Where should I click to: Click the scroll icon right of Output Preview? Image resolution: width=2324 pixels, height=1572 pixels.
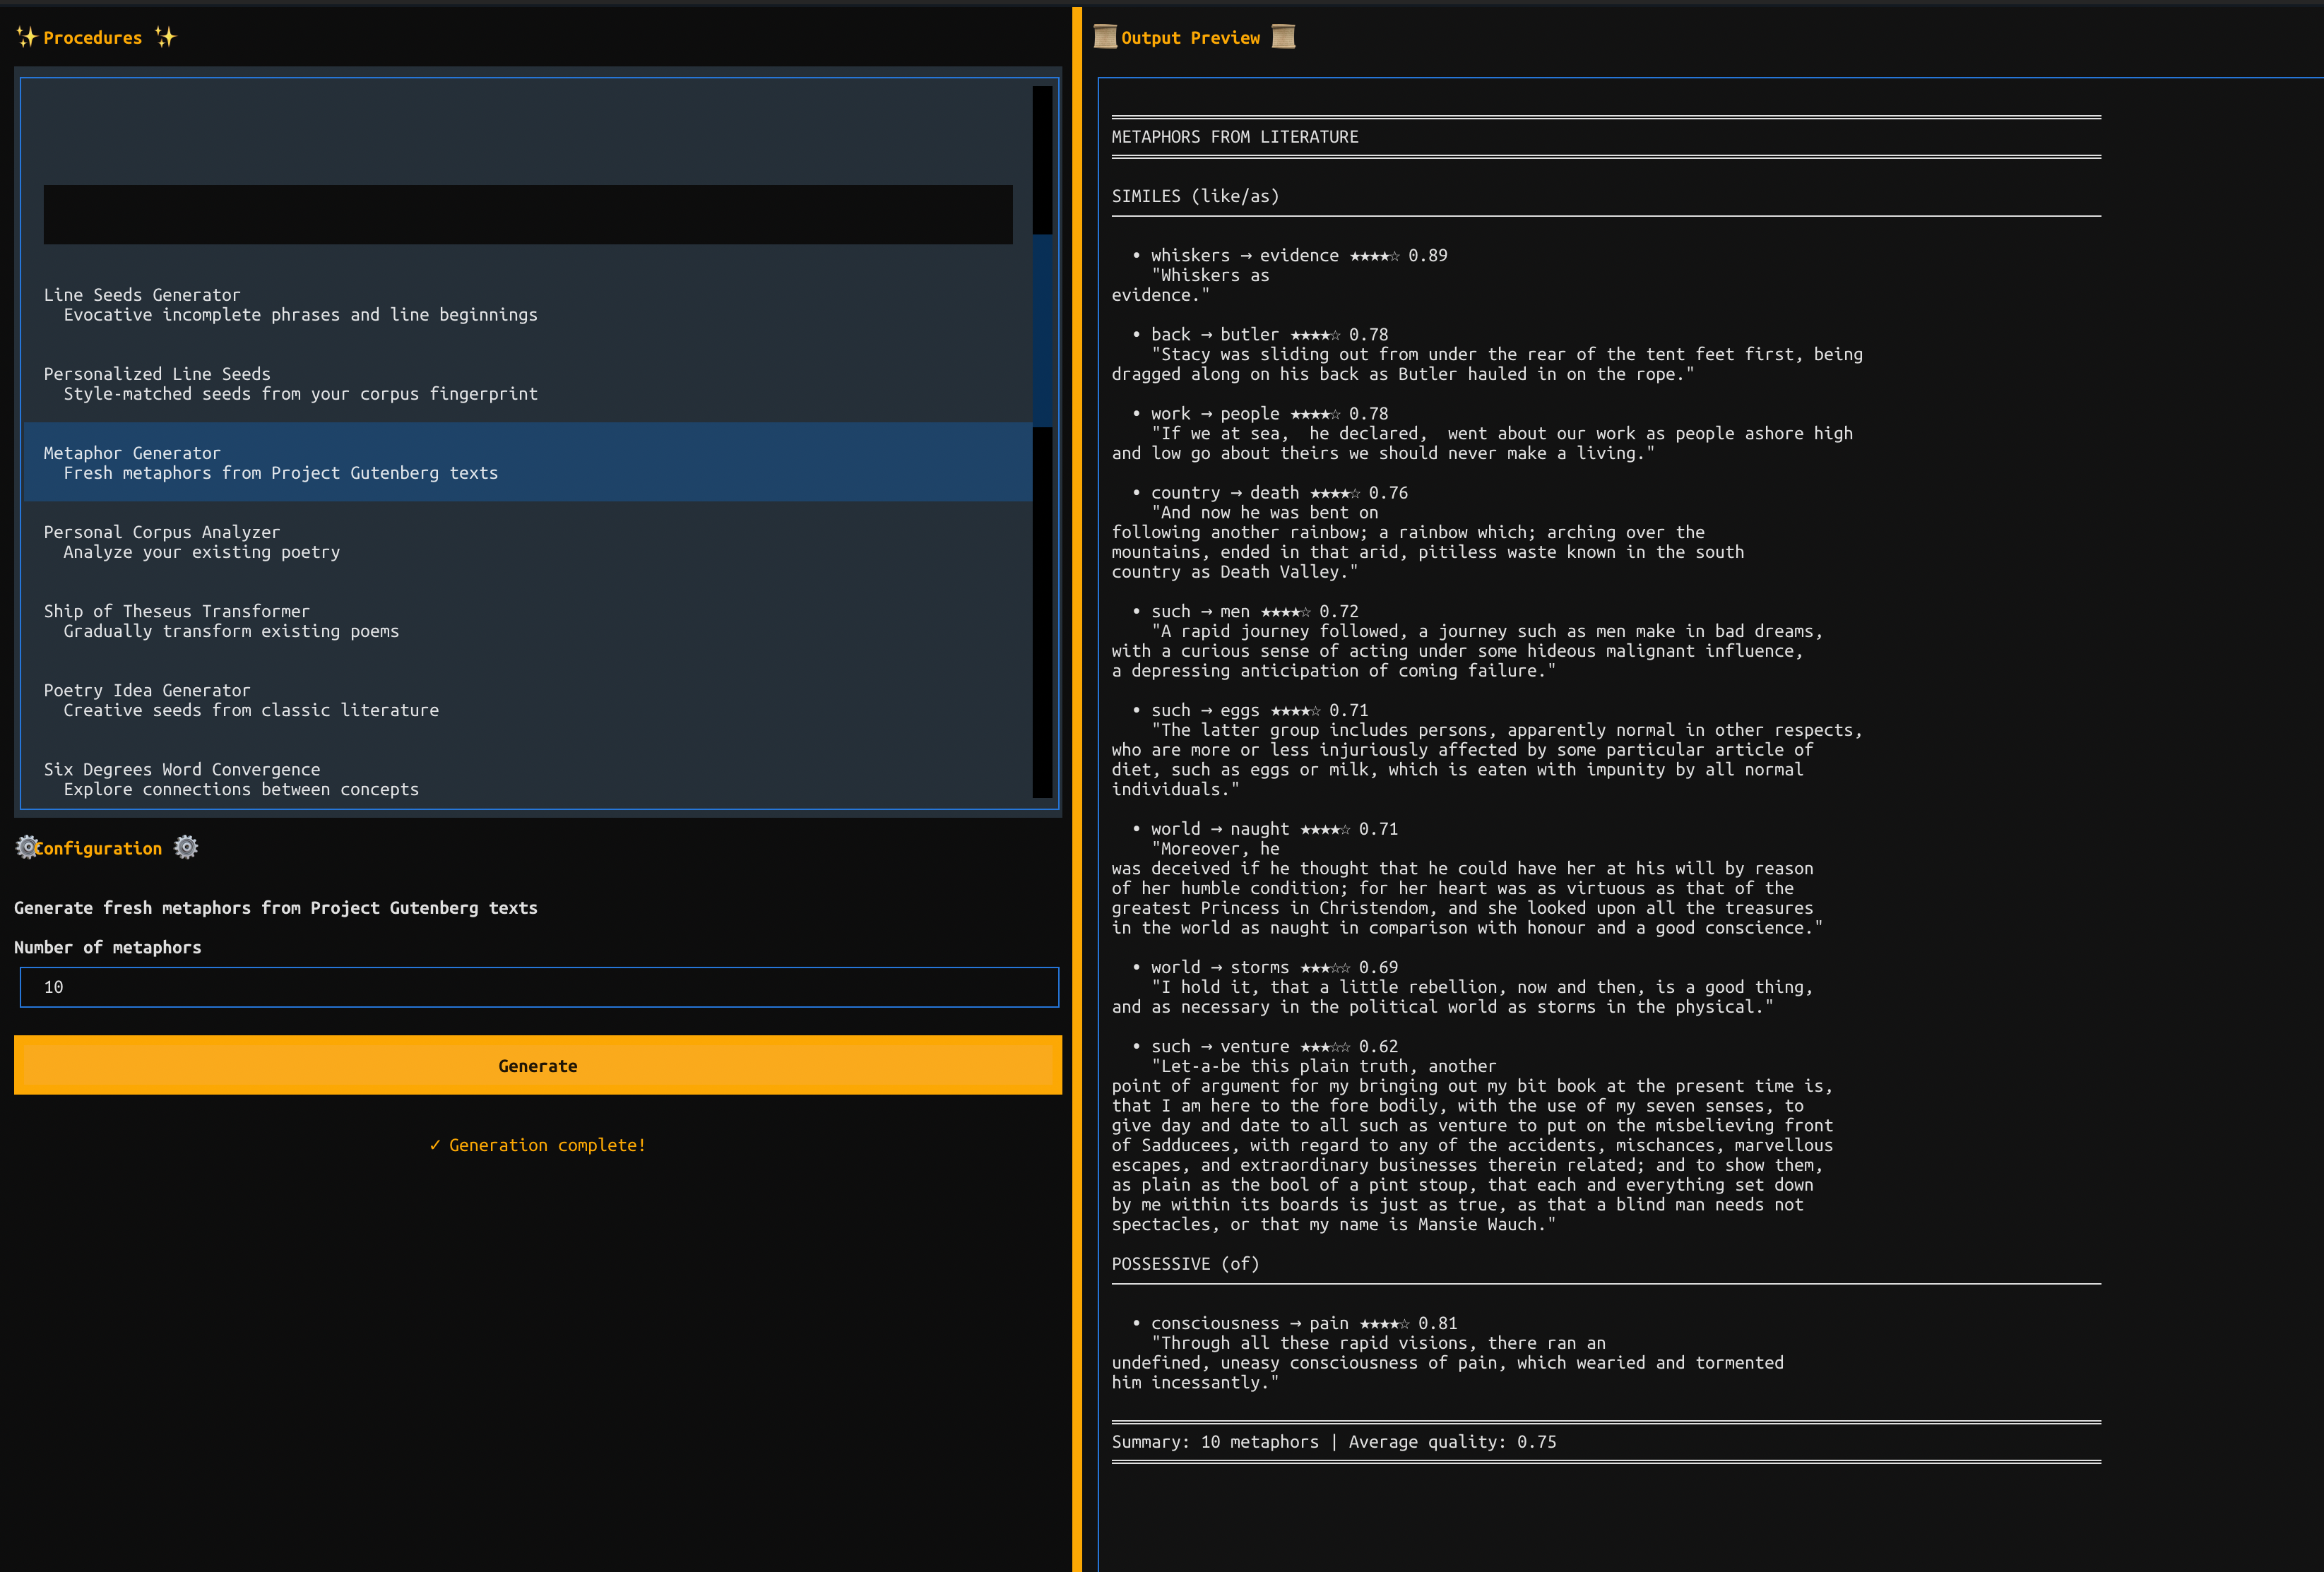1283,37
